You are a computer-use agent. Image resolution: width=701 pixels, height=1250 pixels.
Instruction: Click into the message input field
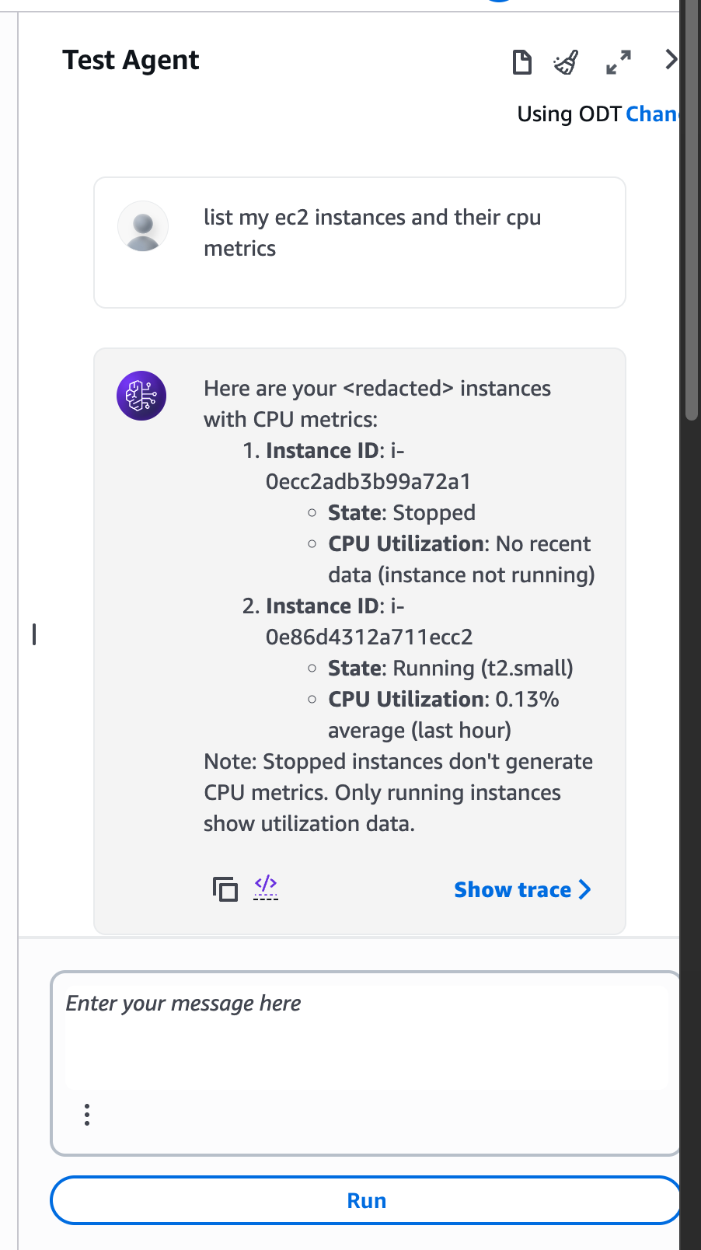365,1034
